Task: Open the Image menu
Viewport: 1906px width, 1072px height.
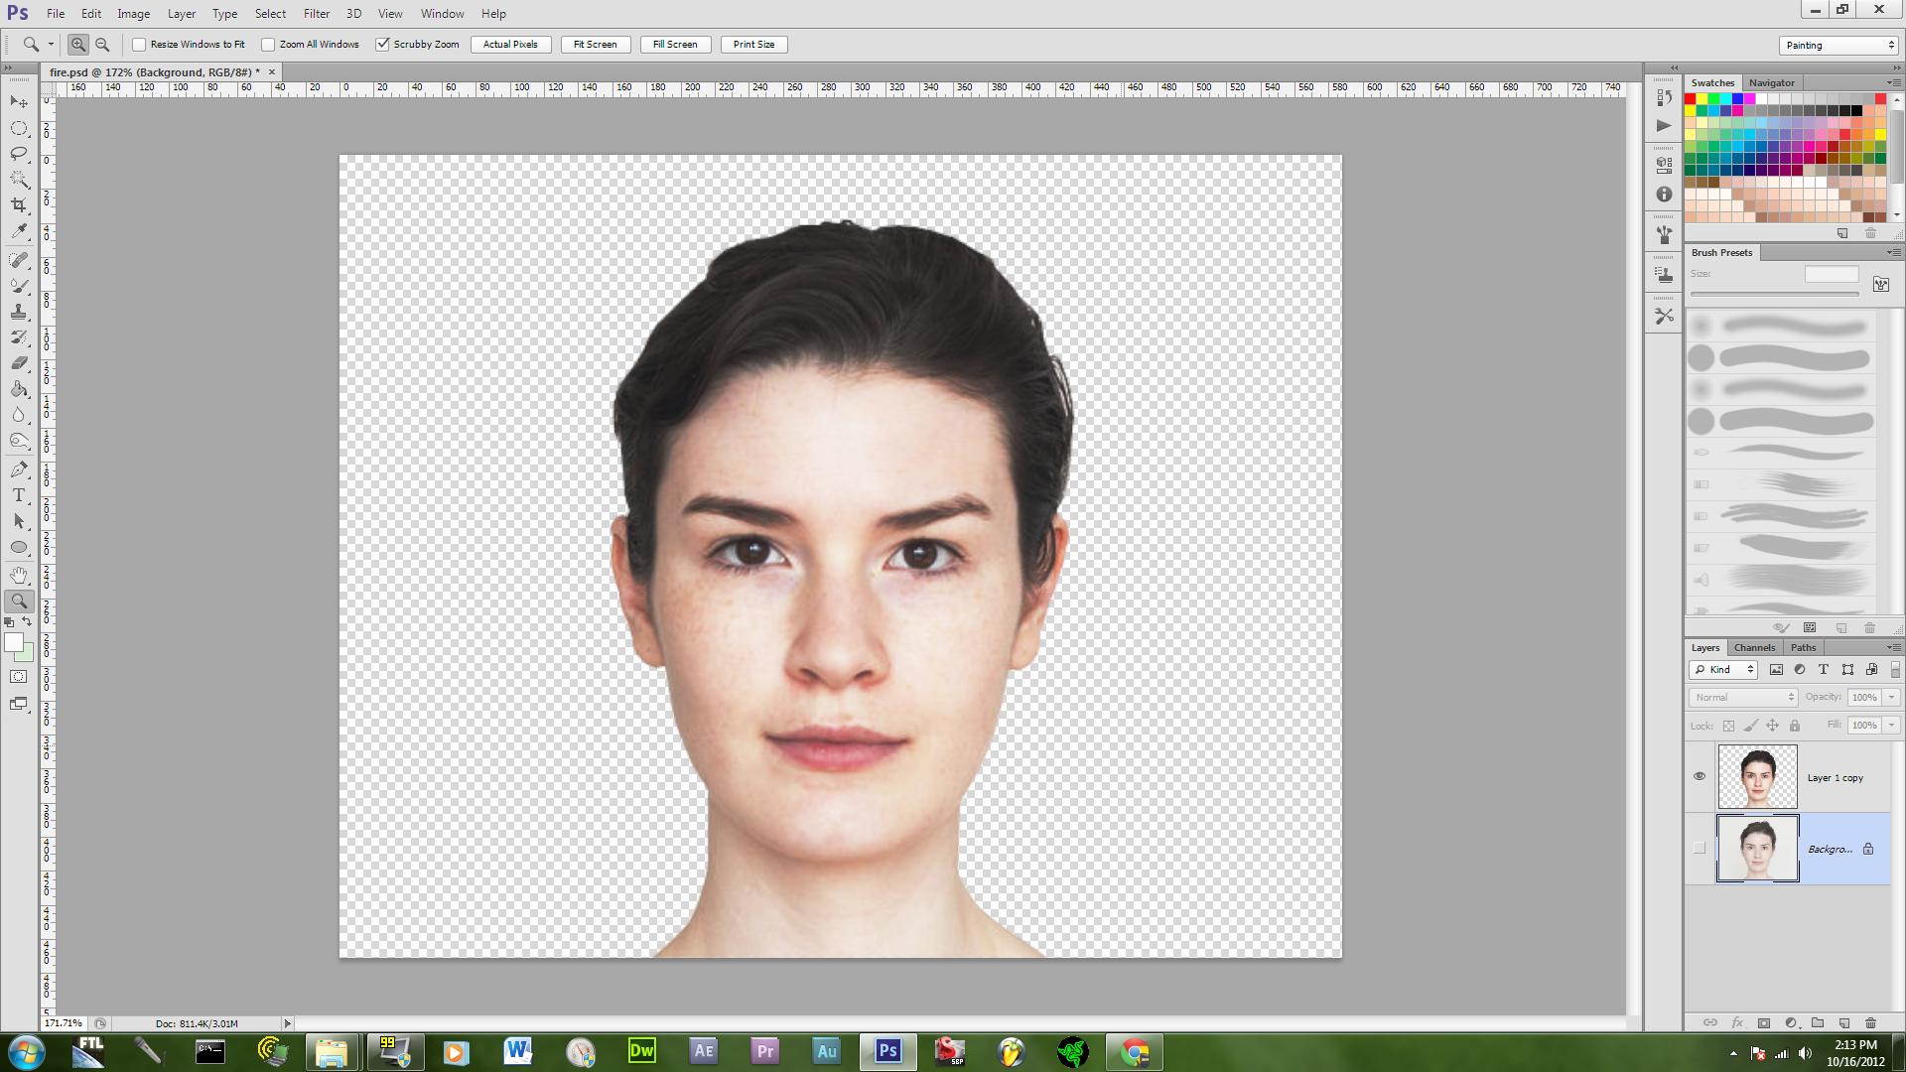Action: pyautogui.click(x=133, y=14)
